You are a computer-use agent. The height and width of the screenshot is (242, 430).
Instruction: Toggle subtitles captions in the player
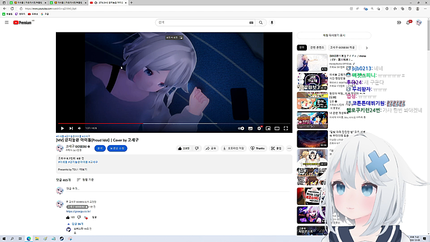pyautogui.click(x=250, y=128)
